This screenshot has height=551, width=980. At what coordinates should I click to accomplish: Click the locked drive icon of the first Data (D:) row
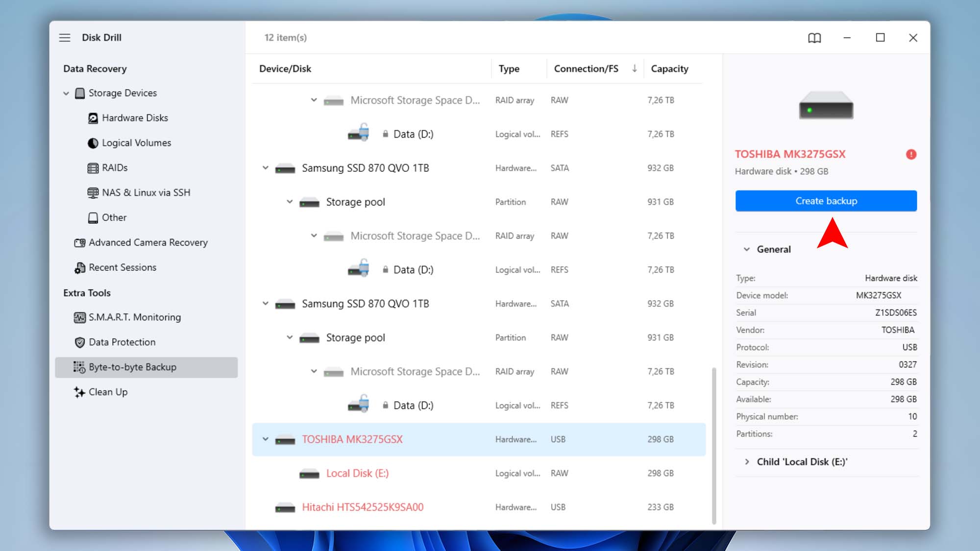pos(359,132)
